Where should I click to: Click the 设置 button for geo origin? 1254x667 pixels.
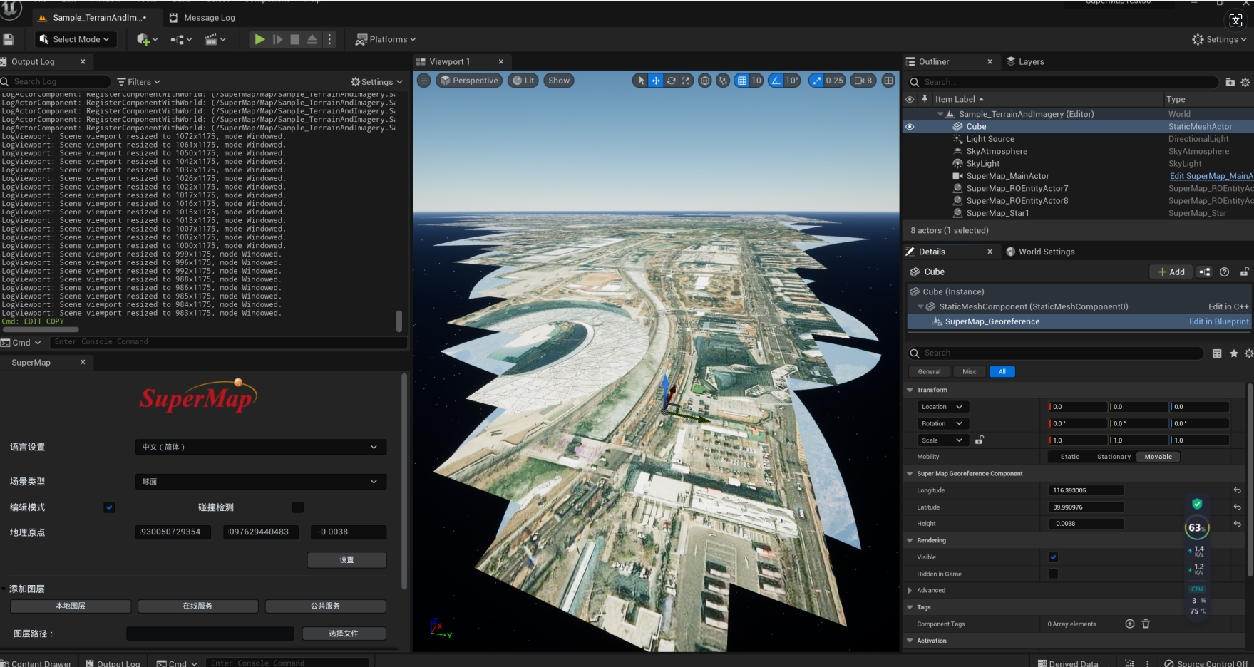click(346, 560)
